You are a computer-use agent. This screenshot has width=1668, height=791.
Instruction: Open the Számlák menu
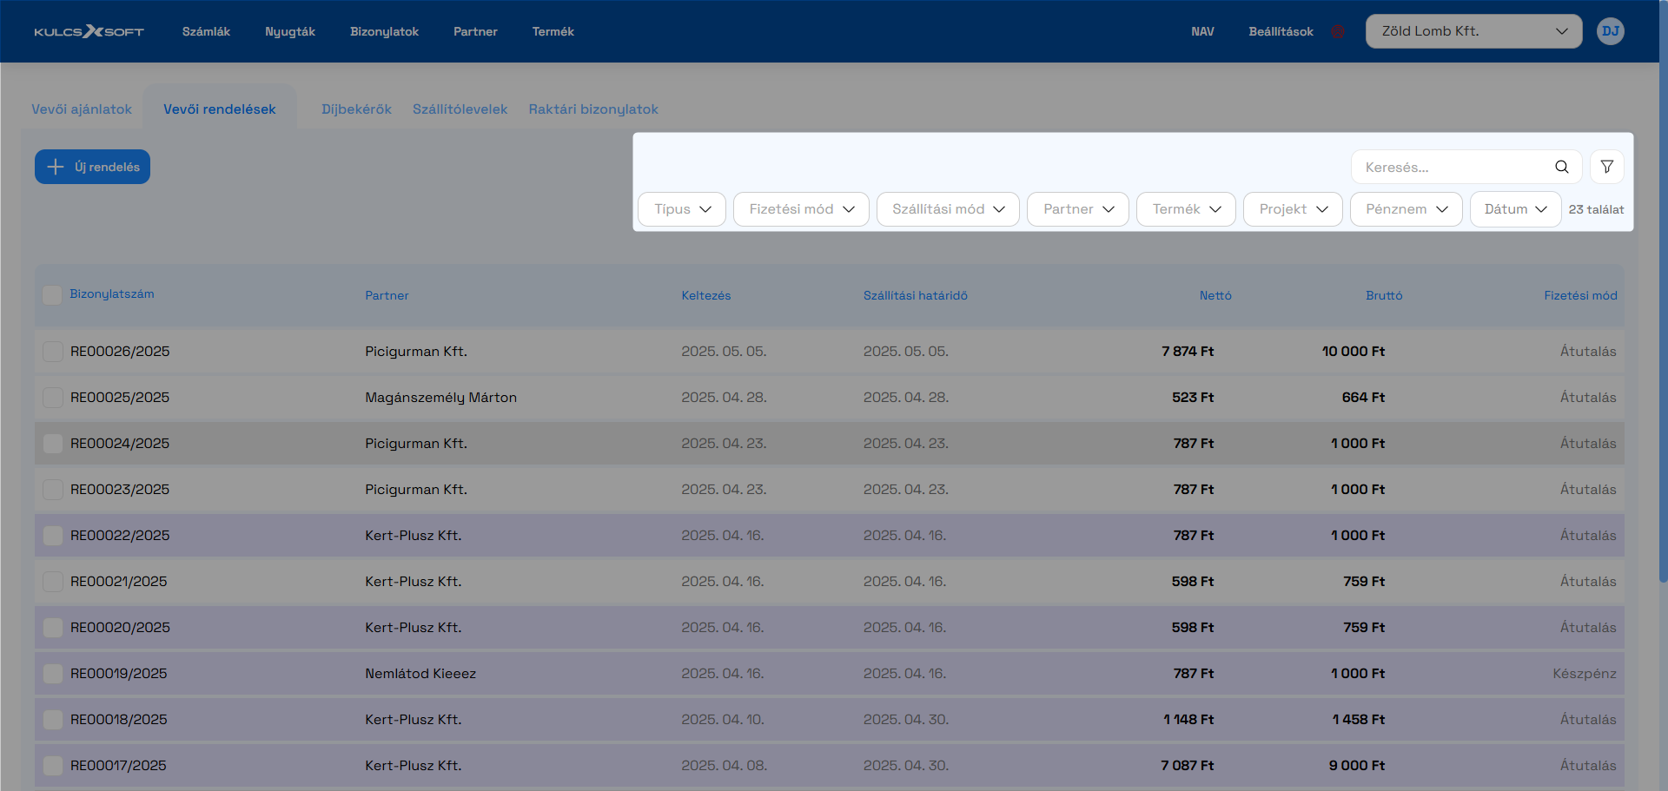(x=206, y=31)
